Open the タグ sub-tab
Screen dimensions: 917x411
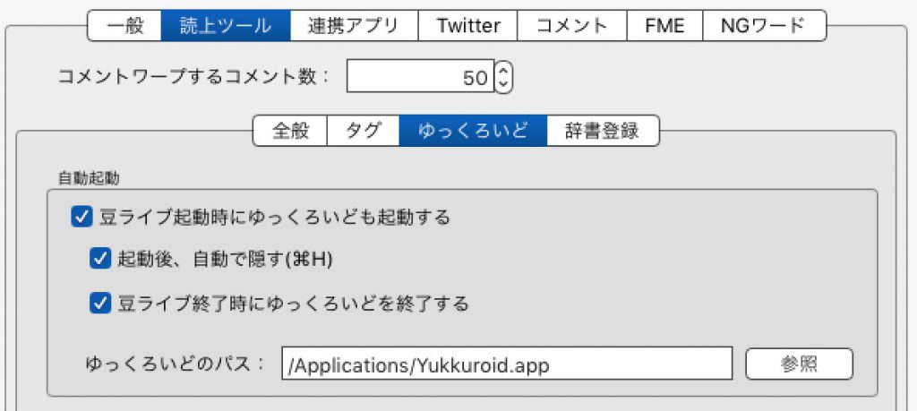click(364, 131)
